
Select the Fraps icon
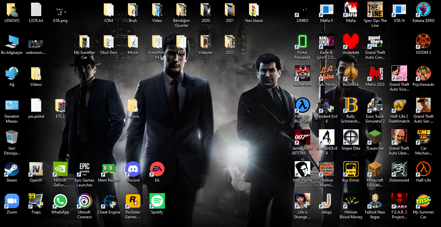coord(36,201)
